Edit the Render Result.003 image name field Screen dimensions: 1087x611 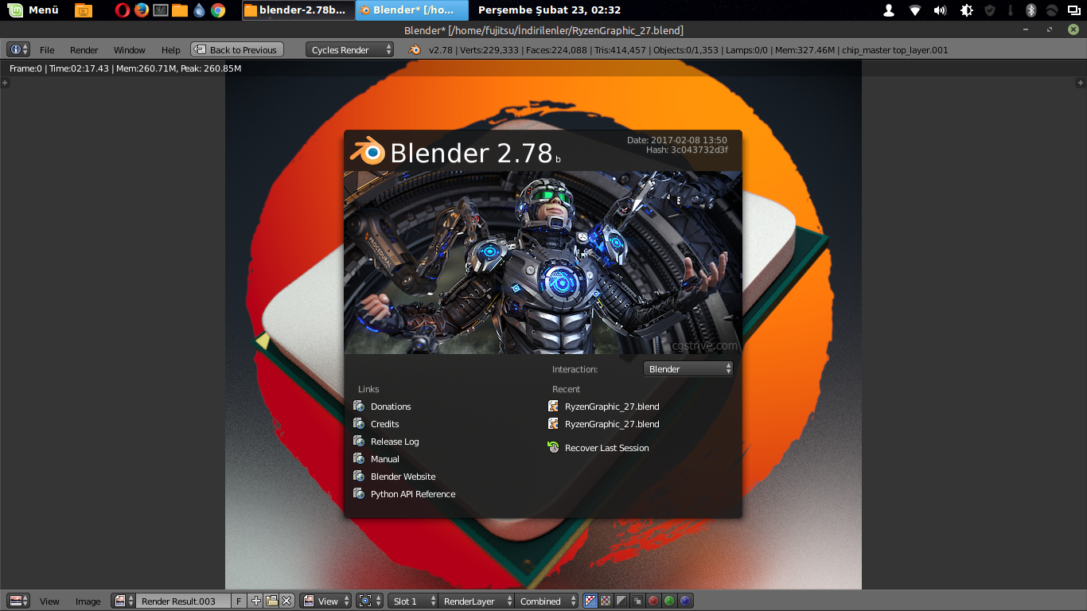183,601
